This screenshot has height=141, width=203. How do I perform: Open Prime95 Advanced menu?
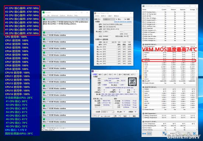pyautogui.click(x=55, y=16)
